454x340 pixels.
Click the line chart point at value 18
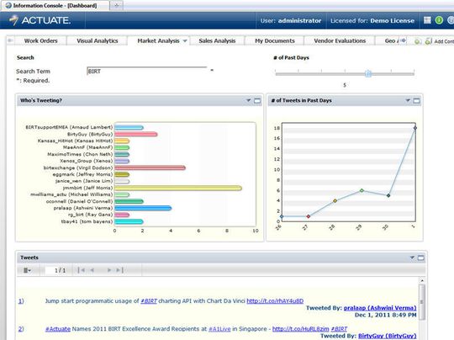pos(415,128)
